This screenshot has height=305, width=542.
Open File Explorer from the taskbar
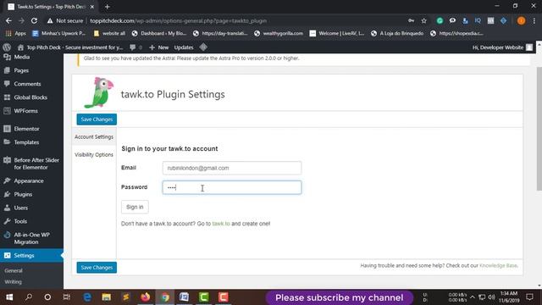click(107, 297)
